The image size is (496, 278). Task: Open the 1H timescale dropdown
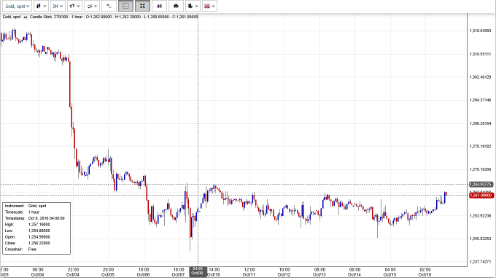[58, 6]
